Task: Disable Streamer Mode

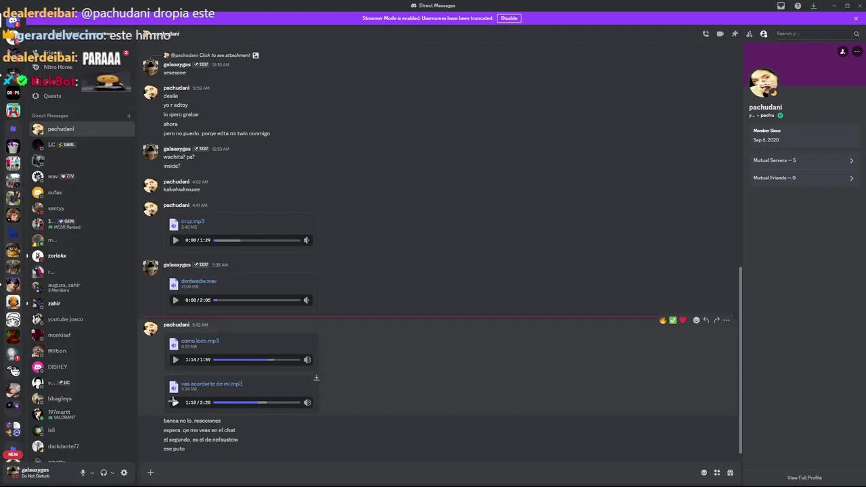Action: click(509, 18)
